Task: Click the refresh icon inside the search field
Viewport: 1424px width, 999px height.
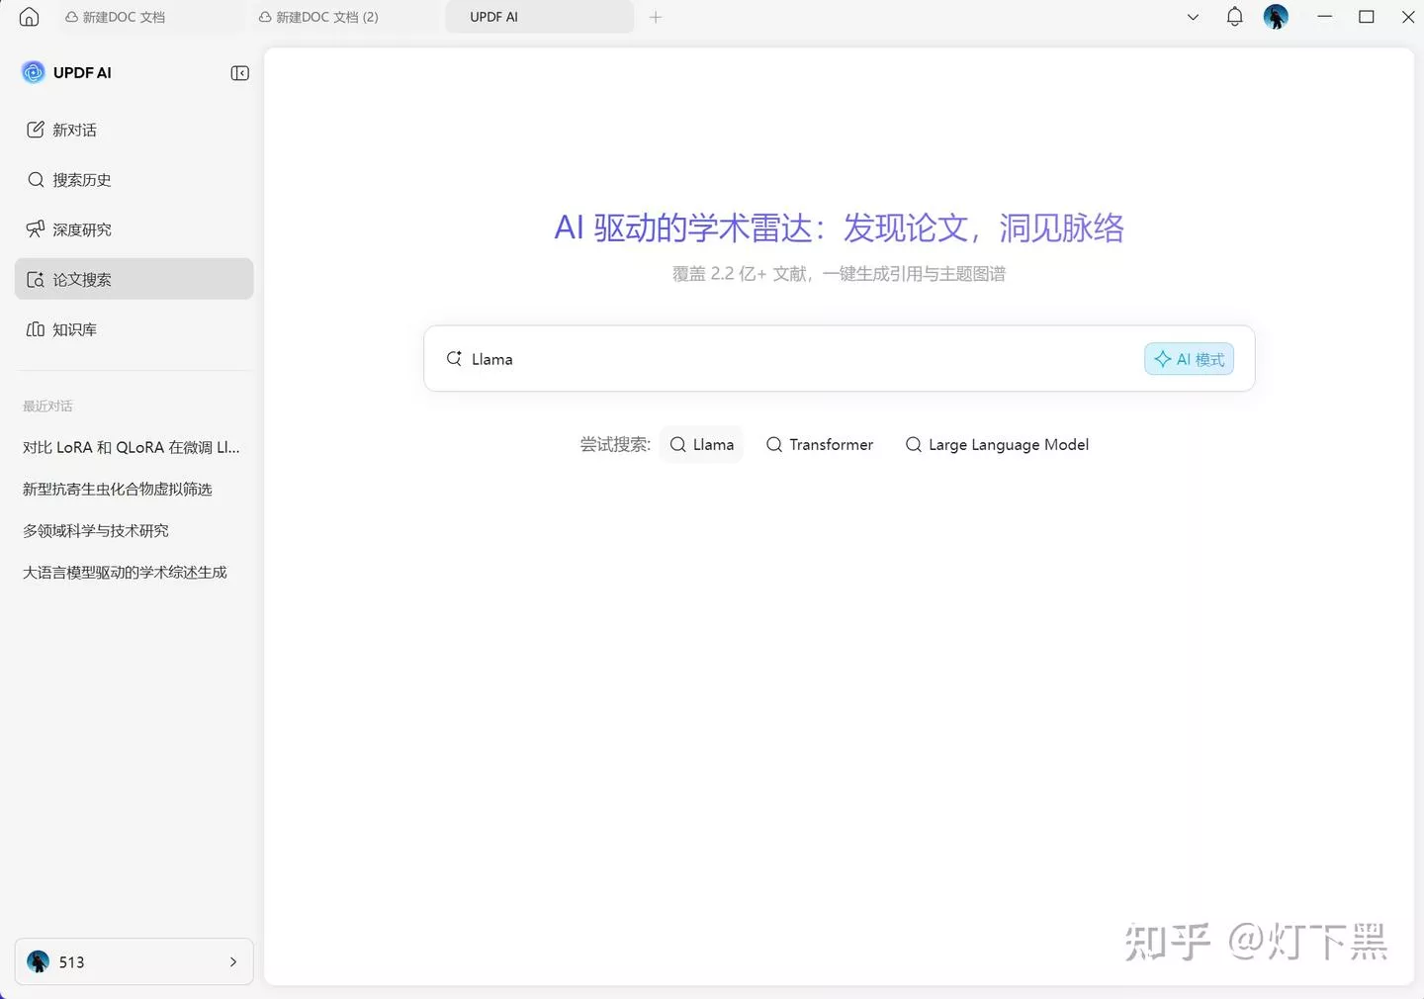Action: [454, 358]
